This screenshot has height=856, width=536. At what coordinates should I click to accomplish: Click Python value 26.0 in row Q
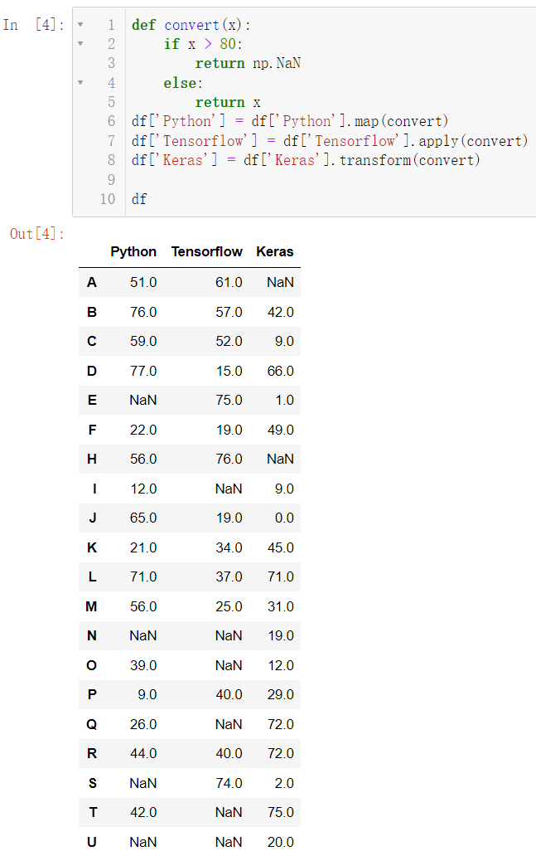point(143,724)
